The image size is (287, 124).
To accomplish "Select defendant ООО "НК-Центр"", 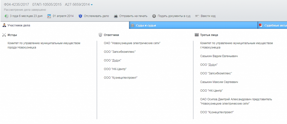I will [x=115, y=69].
